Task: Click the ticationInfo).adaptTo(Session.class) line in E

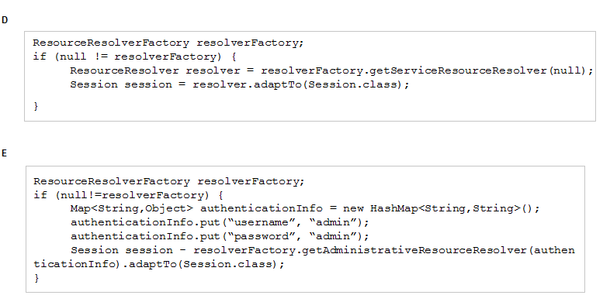Action: click(x=159, y=264)
